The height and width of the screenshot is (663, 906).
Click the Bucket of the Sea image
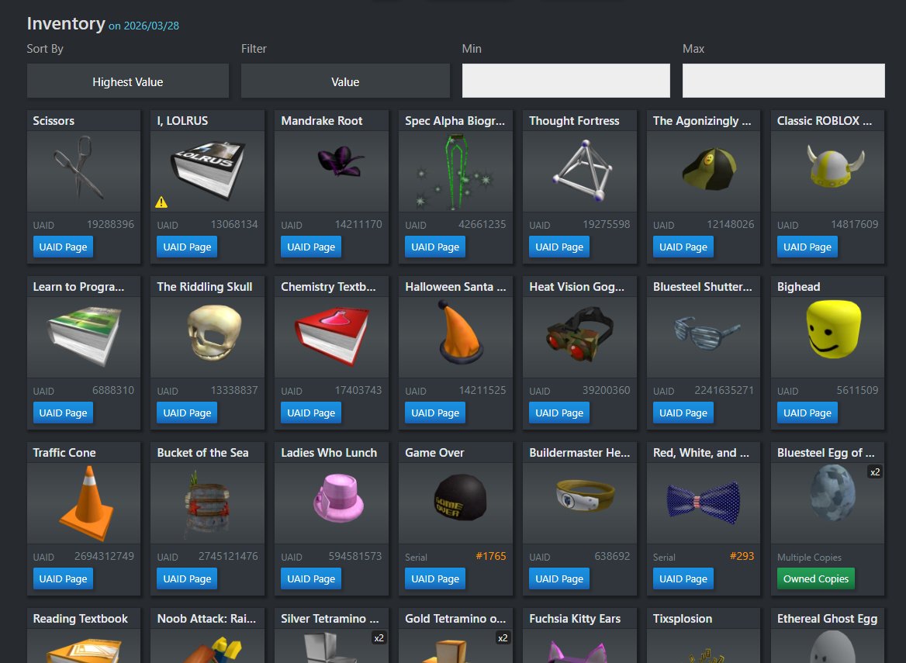click(207, 503)
